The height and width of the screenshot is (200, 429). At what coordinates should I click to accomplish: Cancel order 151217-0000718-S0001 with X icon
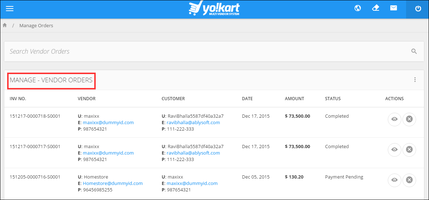(409, 119)
